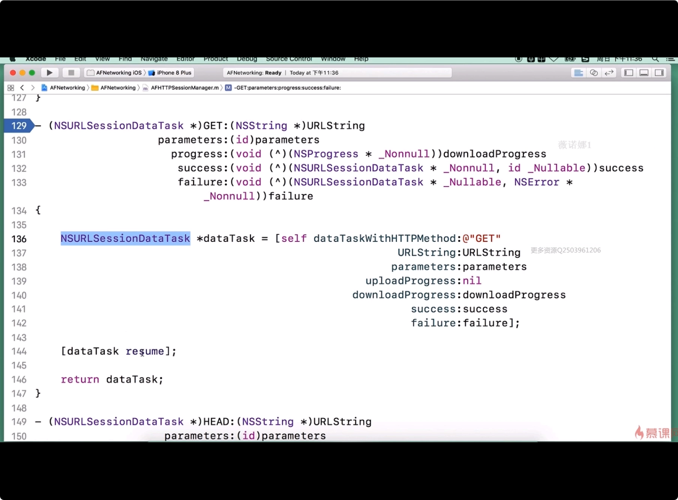
Task: Click the @"GET" string literal
Action: pos(482,239)
